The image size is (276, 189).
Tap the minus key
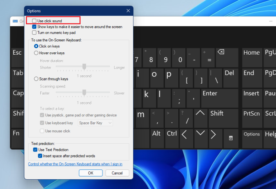click(194, 57)
